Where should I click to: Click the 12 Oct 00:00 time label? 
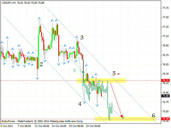(x=42, y=126)
